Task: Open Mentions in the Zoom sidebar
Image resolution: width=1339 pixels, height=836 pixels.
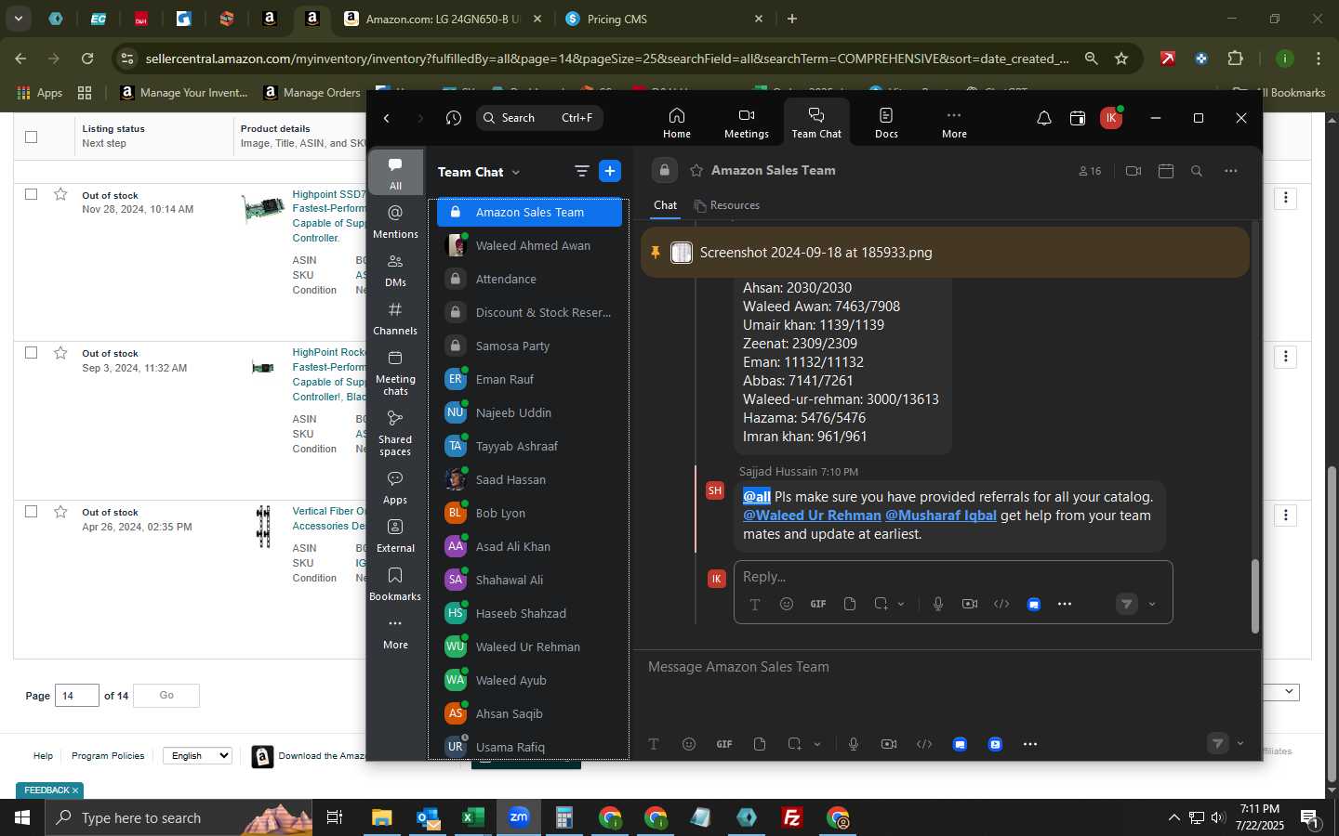Action: (395, 222)
